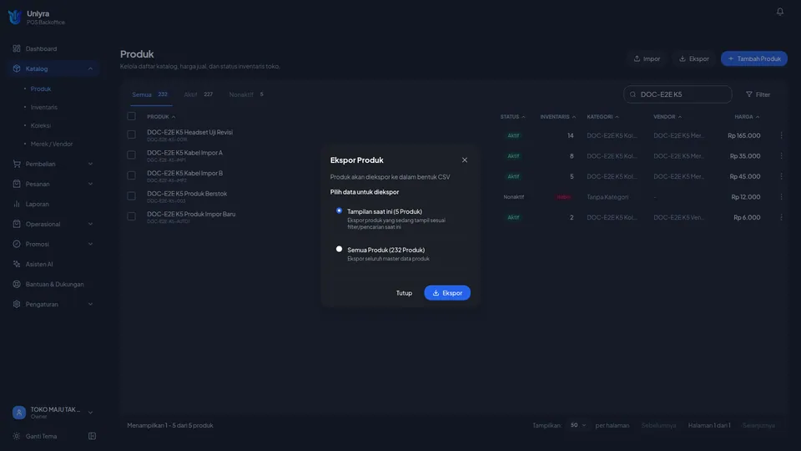Viewport: 801px width, 451px height.
Task: Click the Katalog box icon
Action: tap(17, 68)
